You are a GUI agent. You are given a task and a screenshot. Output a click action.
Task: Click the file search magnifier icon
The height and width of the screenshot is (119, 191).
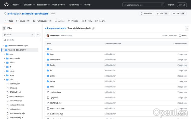pos(38,35)
